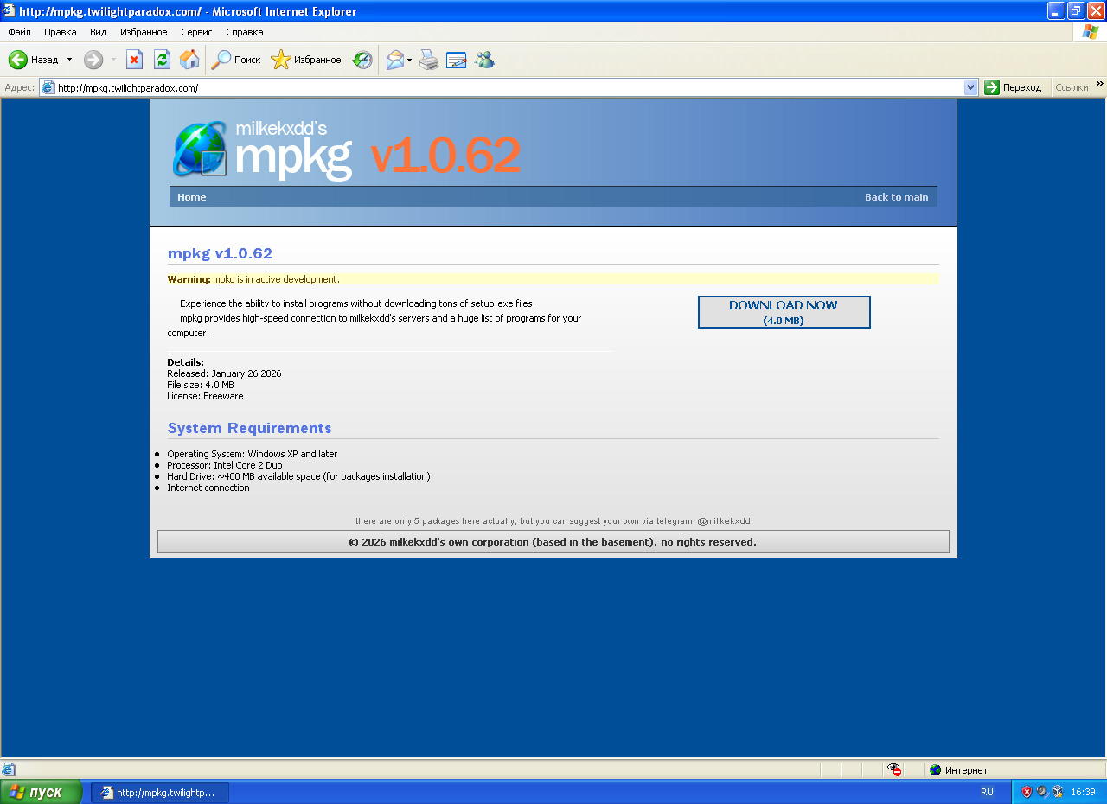Open the Избранное menu in menu bar
1107x804 pixels.
(x=144, y=32)
